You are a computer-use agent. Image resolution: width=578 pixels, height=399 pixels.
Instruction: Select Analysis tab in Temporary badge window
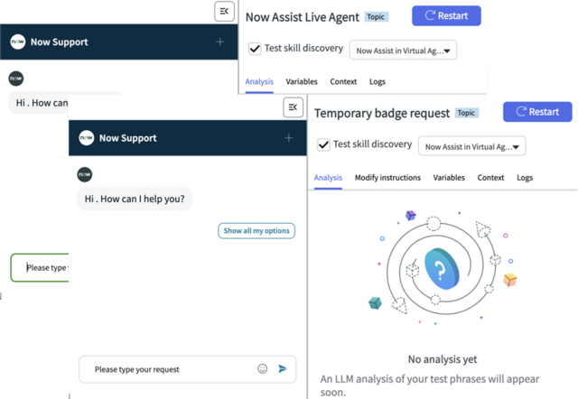[x=328, y=178]
